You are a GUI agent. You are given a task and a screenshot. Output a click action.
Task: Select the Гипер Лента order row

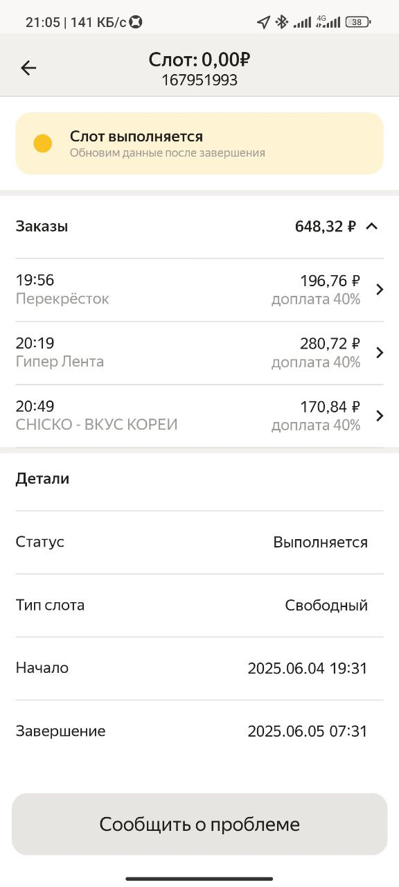[199, 353]
